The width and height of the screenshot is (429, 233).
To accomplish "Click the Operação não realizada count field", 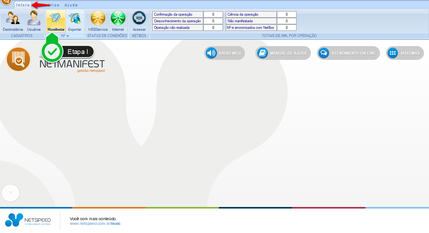I will pos(213,28).
